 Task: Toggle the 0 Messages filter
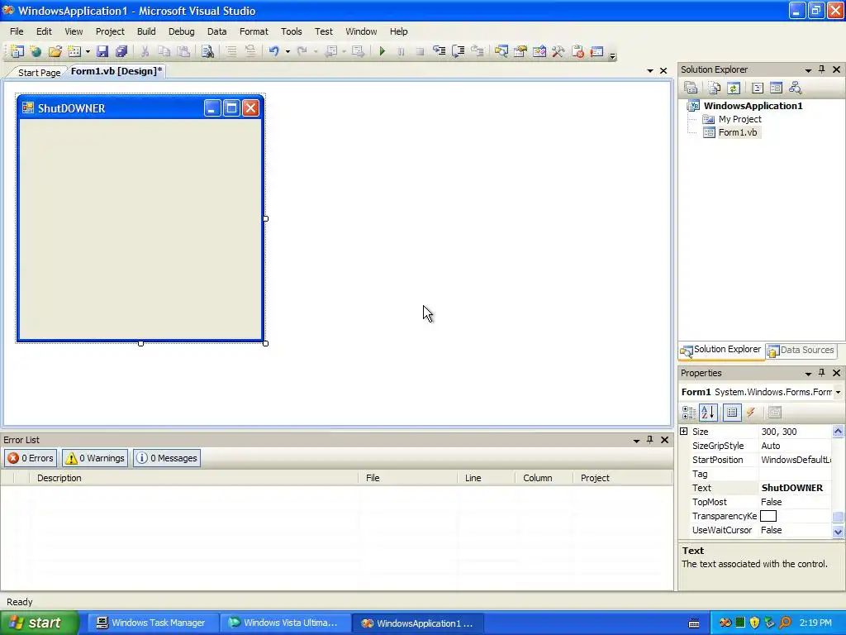[167, 458]
